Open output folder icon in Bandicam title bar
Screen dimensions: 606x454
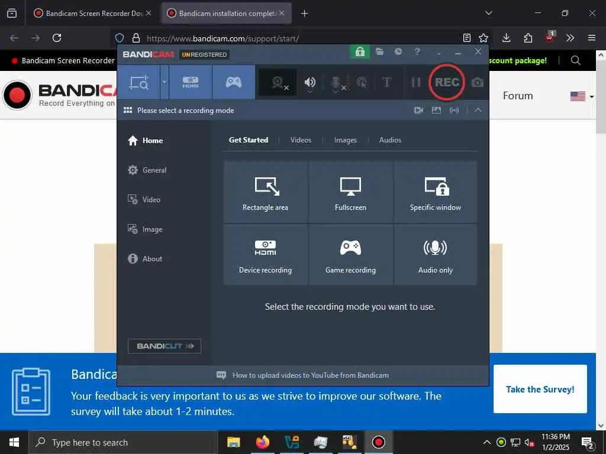point(379,51)
